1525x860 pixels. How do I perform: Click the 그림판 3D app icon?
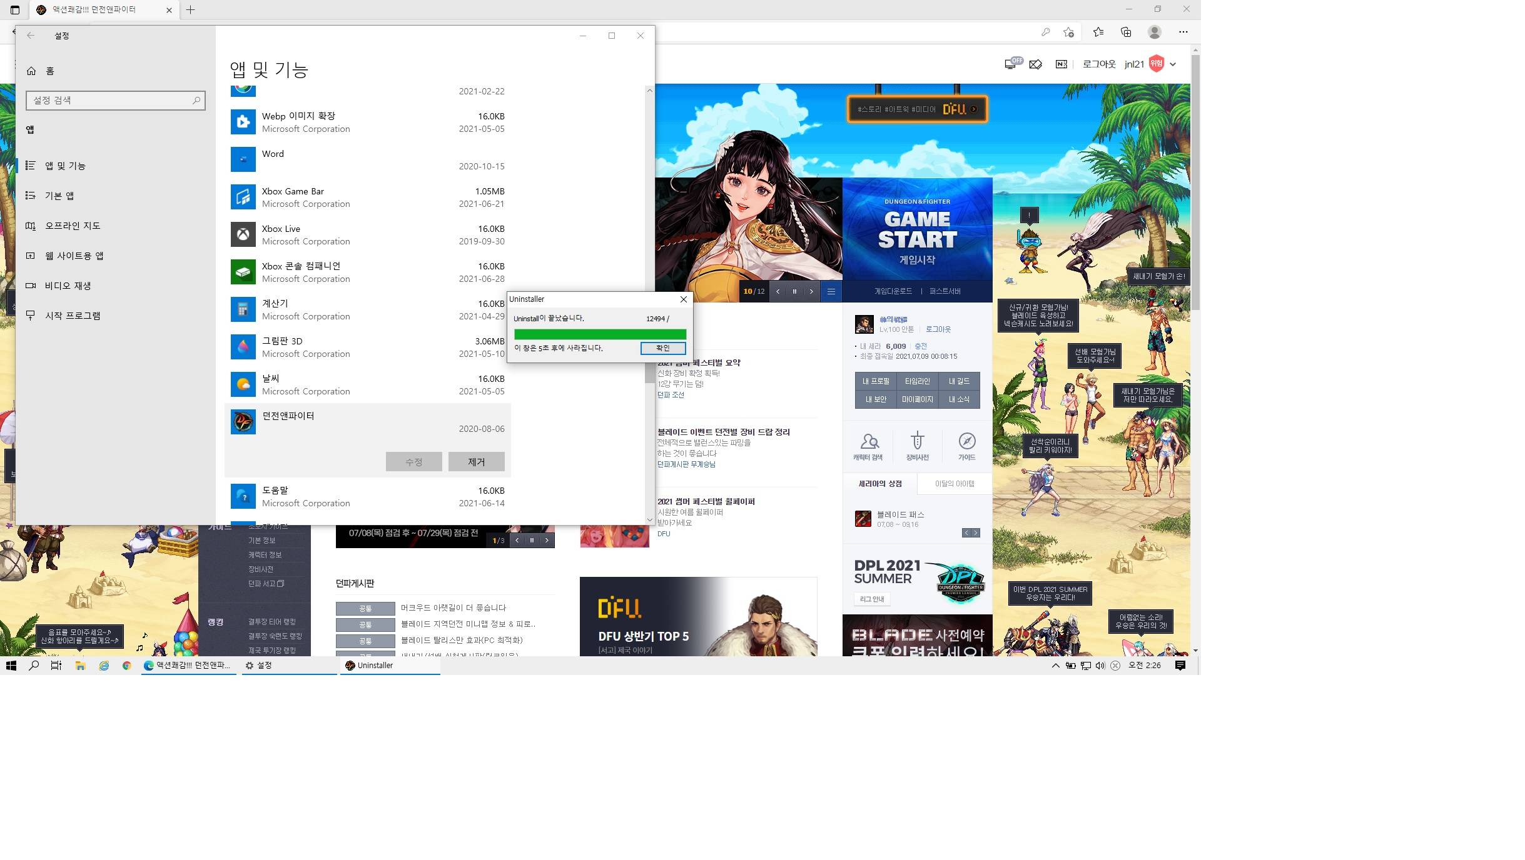(243, 347)
